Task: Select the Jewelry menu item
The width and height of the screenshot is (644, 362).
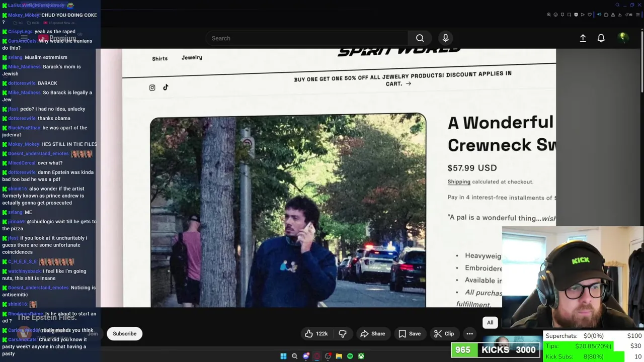Action: tap(192, 58)
